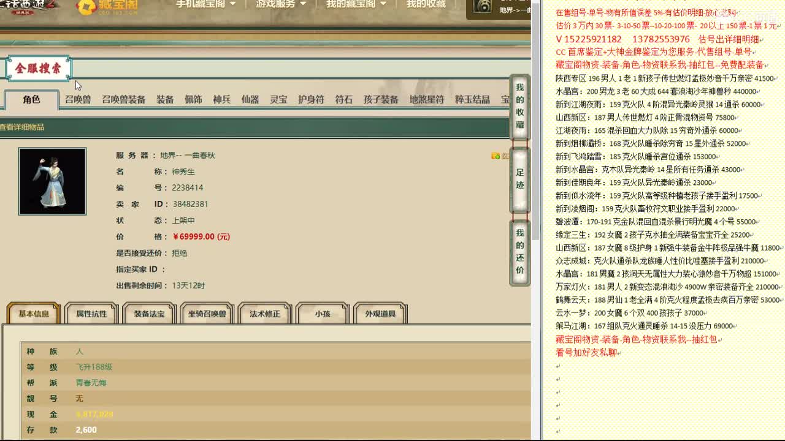785x441 pixels.
Task: Open the 神兵 category
Action: coord(221,99)
